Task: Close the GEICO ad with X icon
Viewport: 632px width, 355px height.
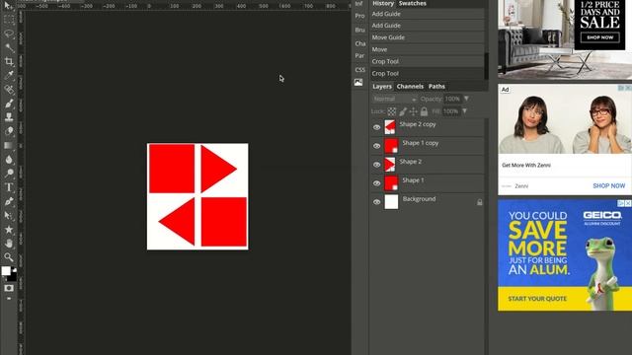Action: click(628, 203)
